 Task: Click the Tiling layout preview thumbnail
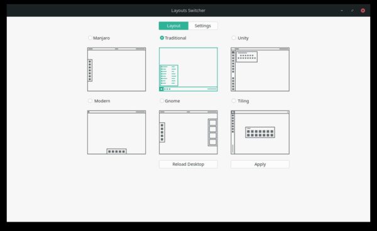pyautogui.click(x=260, y=132)
